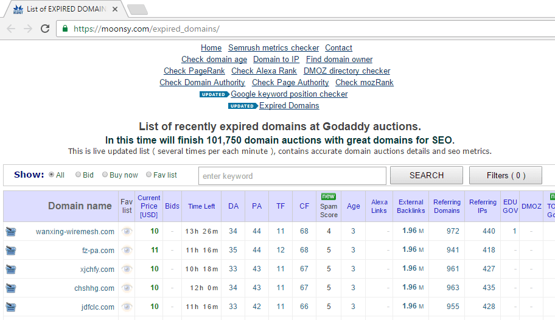Viewport: 555px width, 320px height.
Task: Close the List of EXPIRED DOMAINS tab
Action: click(x=115, y=9)
